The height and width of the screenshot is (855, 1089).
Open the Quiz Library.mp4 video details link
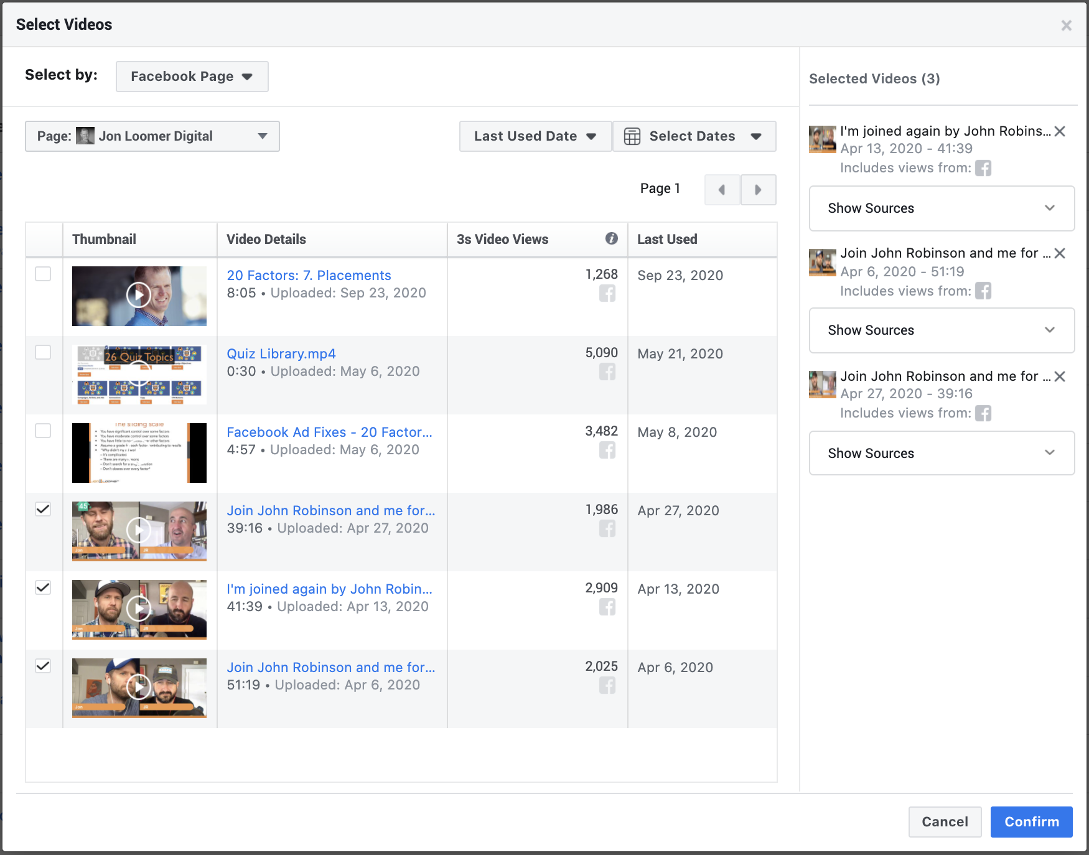pyautogui.click(x=281, y=353)
